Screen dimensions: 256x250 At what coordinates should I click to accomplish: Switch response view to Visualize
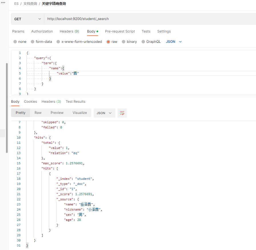[x=80, y=113]
